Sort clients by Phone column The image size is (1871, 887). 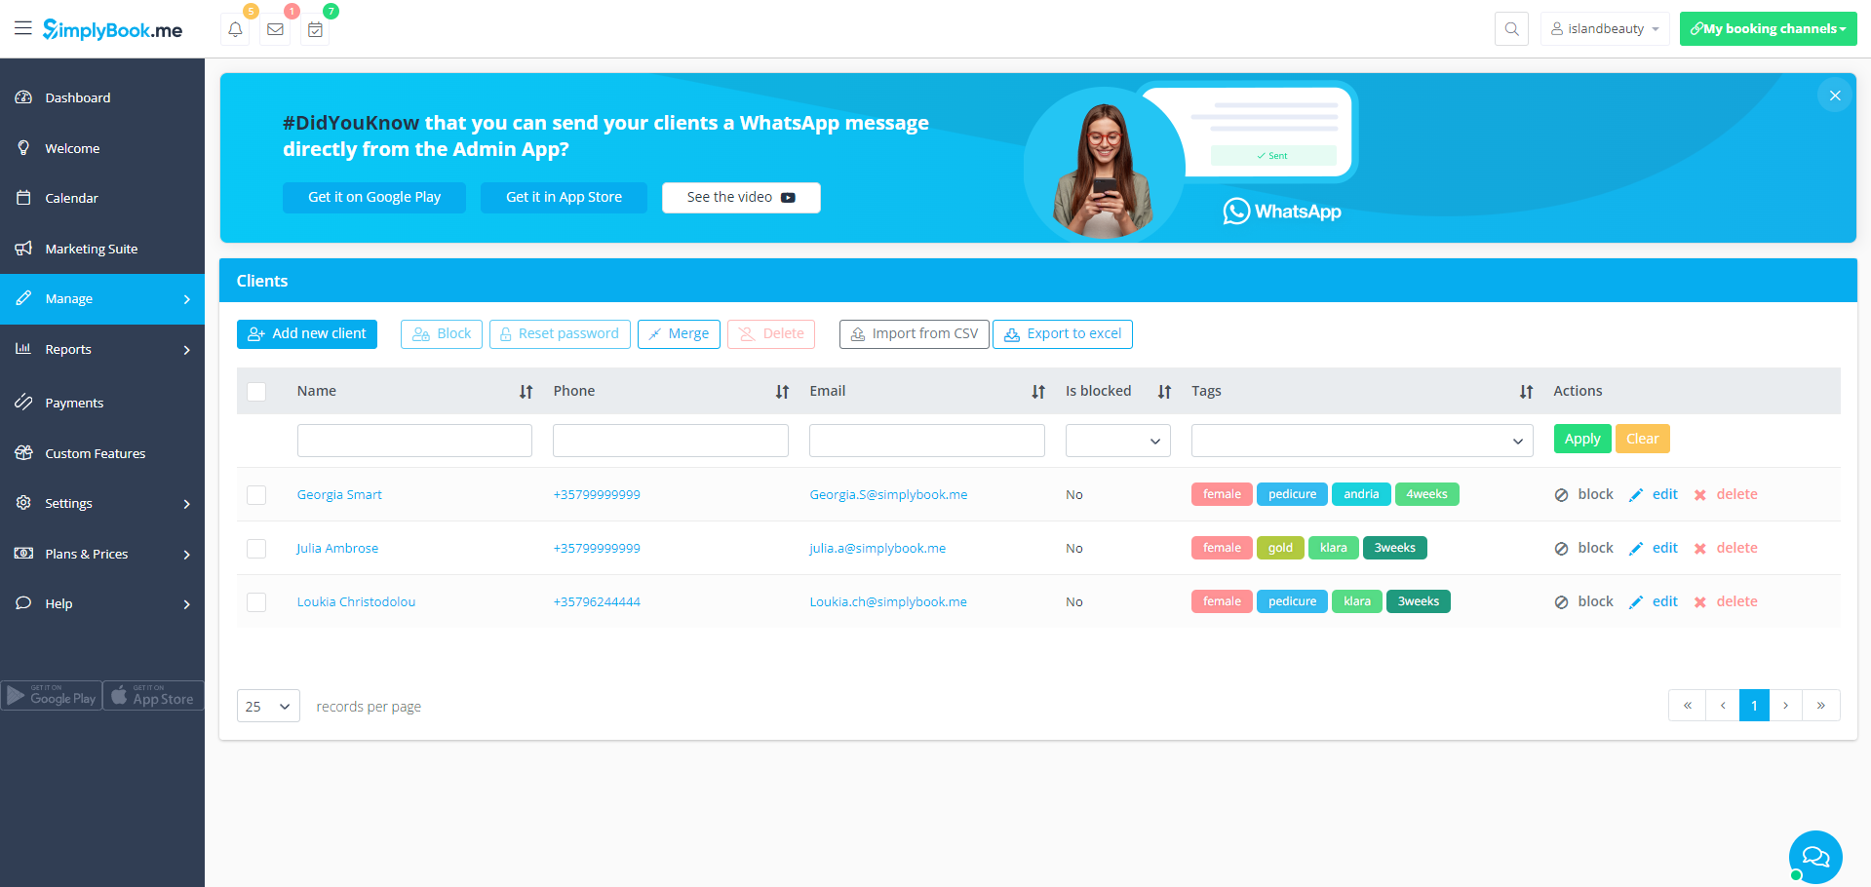pyautogui.click(x=782, y=392)
